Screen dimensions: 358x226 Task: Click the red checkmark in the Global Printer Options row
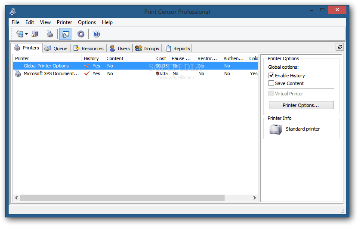87,66
